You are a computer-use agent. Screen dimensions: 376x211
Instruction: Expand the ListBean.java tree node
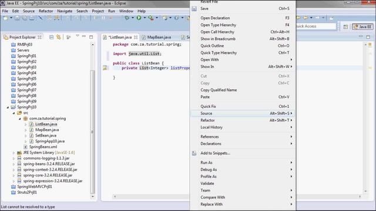(26, 124)
